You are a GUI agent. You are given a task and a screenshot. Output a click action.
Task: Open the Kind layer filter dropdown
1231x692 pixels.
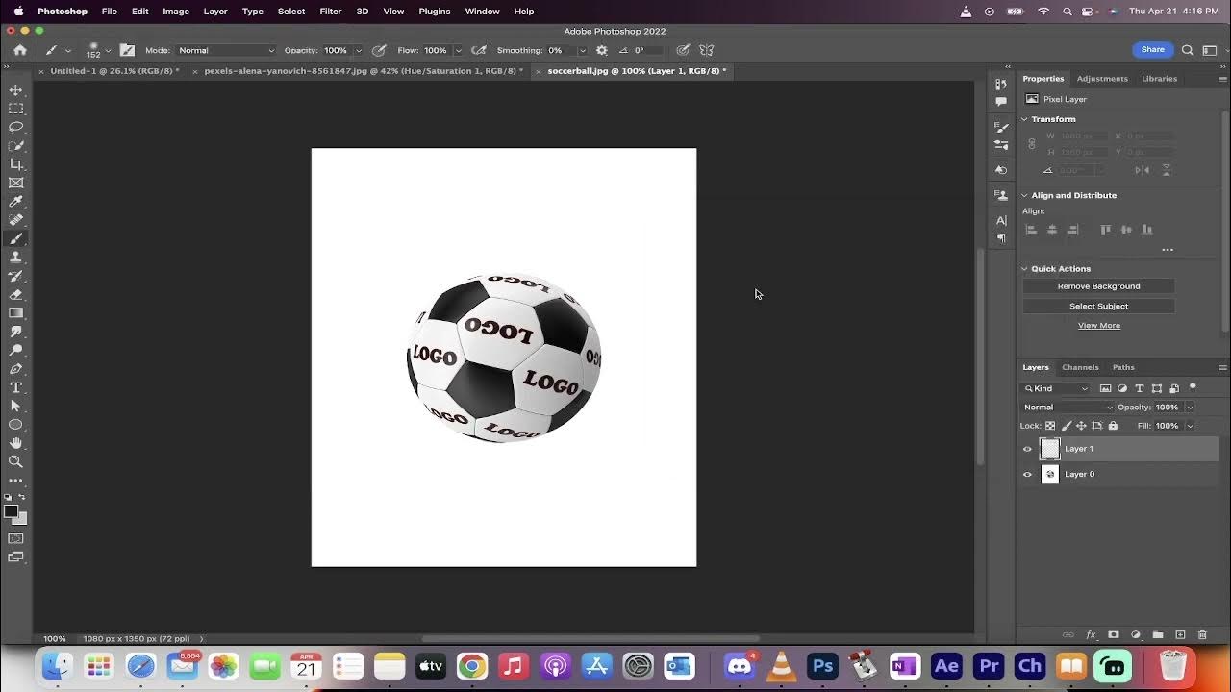click(x=1056, y=388)
